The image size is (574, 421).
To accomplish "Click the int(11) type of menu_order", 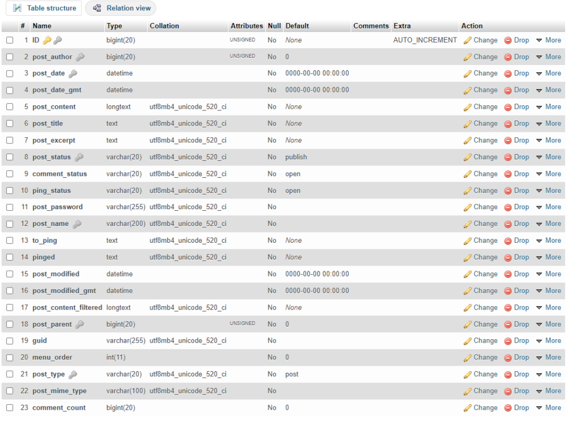I will [115, 357].
